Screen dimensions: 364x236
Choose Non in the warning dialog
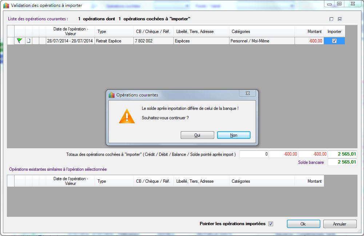[x=233, y=135]
